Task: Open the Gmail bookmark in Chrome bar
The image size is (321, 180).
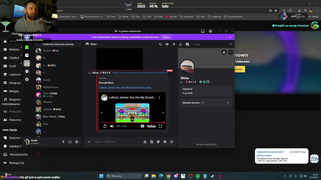Action: point(158,17)
